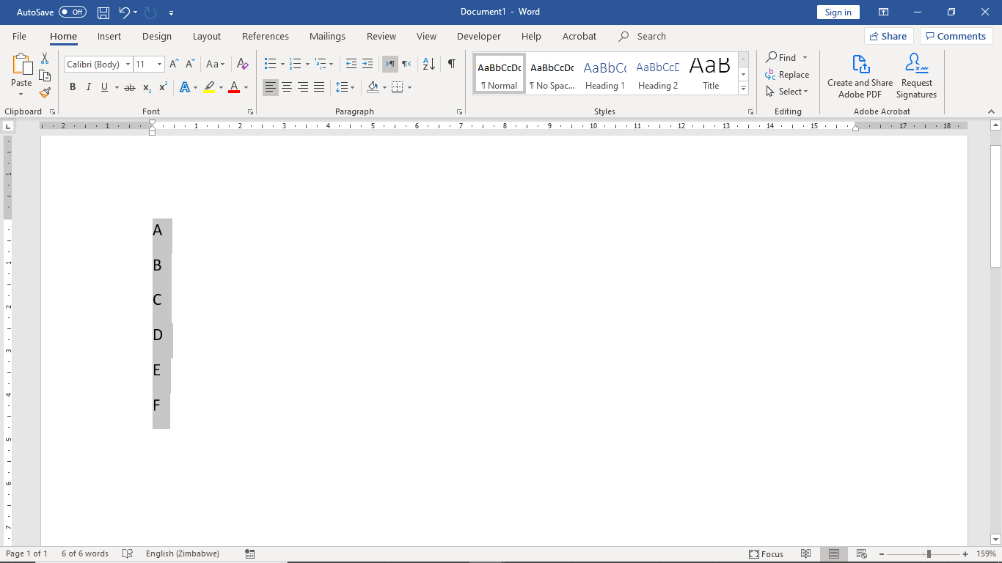Open the ribbon display options icon

[884, 12]
